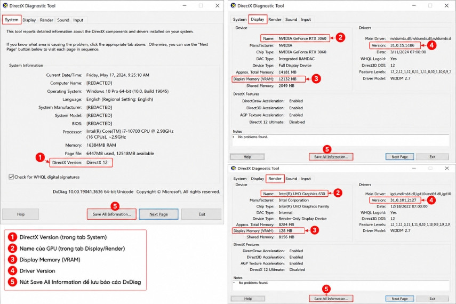
Task: Click 14181 MB approx total memory value
Action: point(287,72)
